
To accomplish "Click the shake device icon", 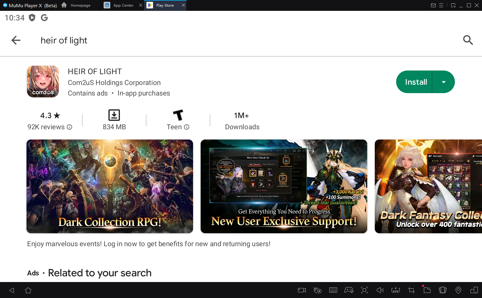I will pyautogui.click(x=443, y=290).
